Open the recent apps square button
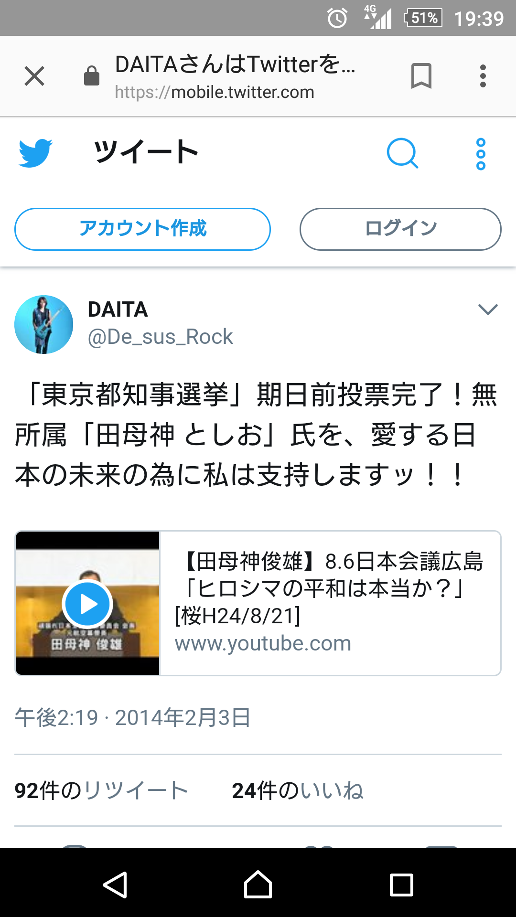Viewport: 516px width, 917px height. (x=401, y=885)
